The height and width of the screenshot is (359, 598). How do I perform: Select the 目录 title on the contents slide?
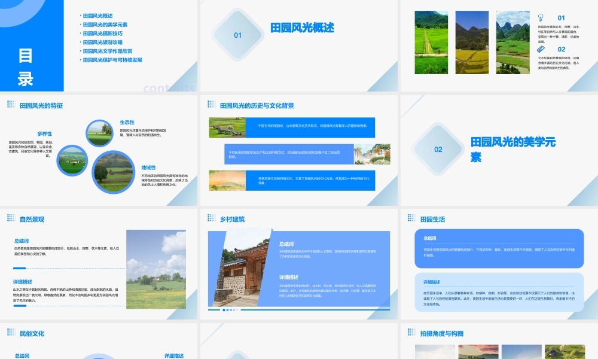(x=26, y=68)
